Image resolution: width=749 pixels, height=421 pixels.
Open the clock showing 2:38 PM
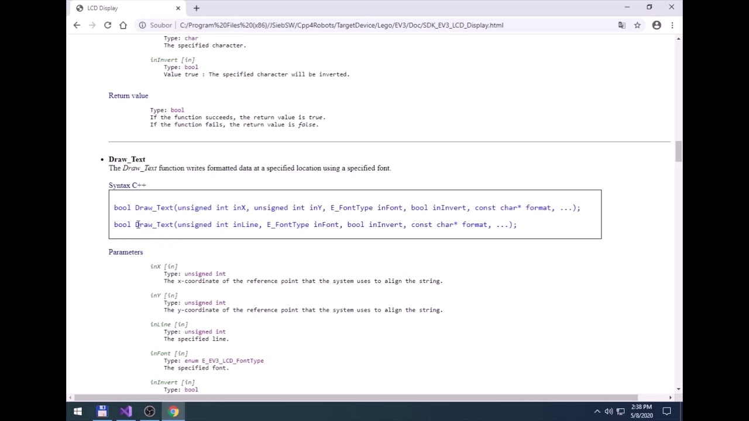[x=641, y=411]
